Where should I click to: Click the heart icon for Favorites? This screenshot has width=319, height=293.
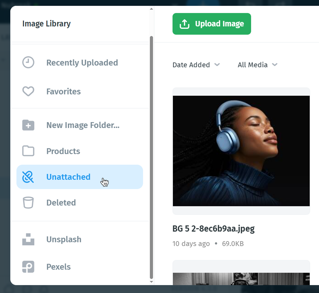tap(28, 91)
